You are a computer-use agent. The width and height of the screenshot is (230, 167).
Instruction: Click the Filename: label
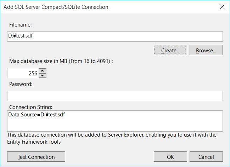21,25
